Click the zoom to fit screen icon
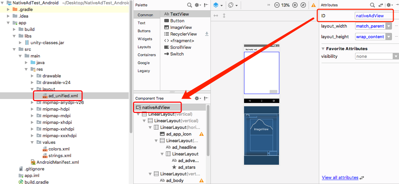 [x=303, y=5]
